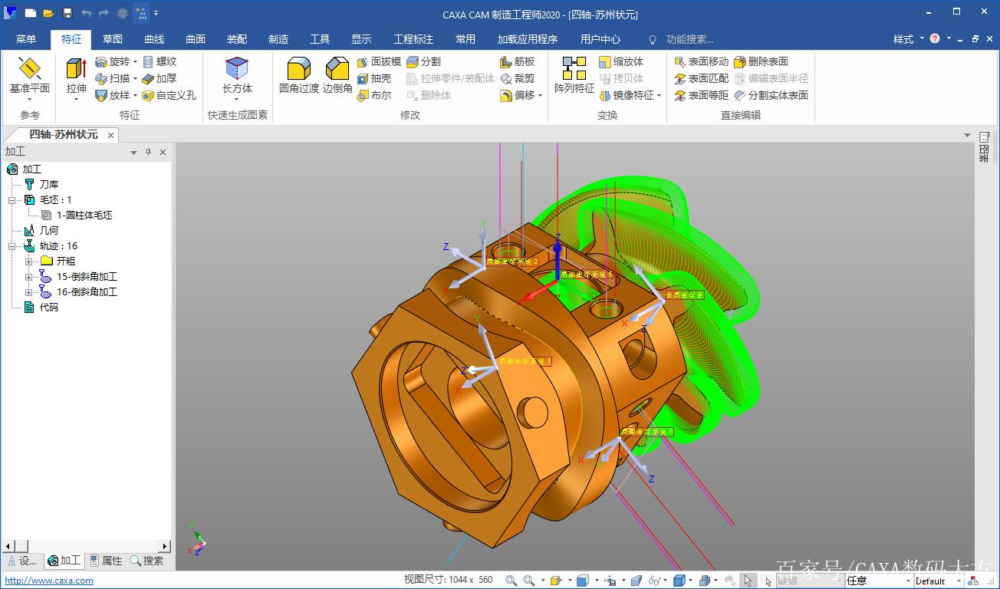Click the 阵列特征 pattern feature tool

(x=574, y=75)
